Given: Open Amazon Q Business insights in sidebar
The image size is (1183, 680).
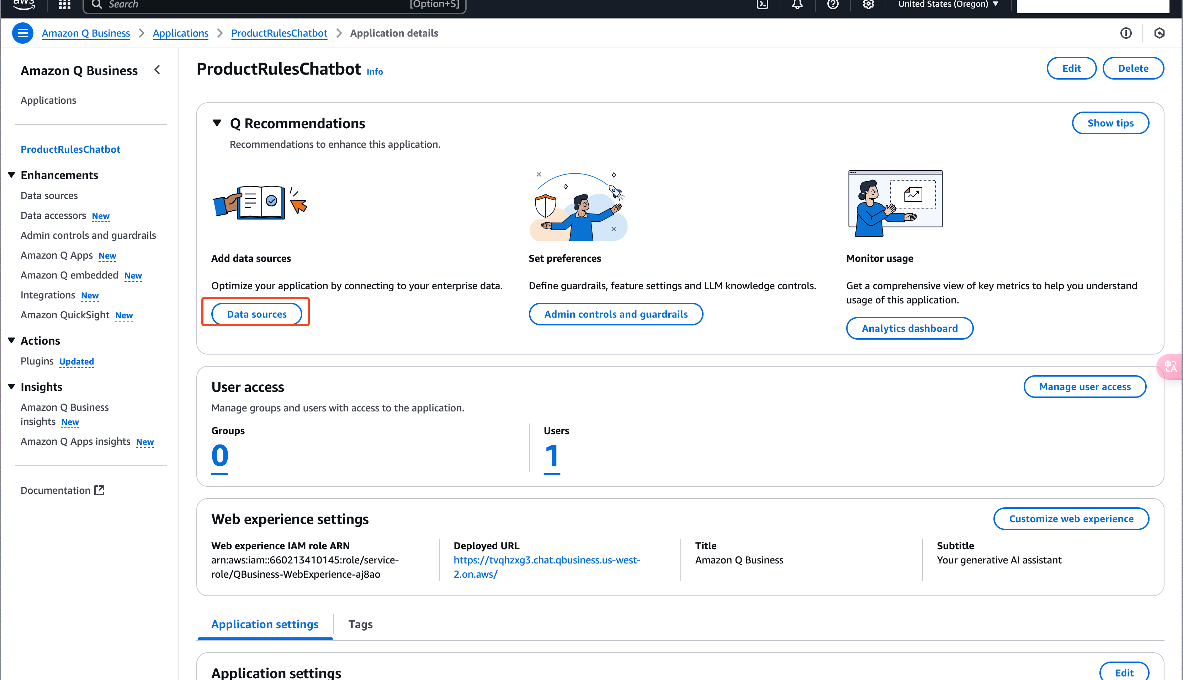Looking at the screenshot, I should point(64,414).
